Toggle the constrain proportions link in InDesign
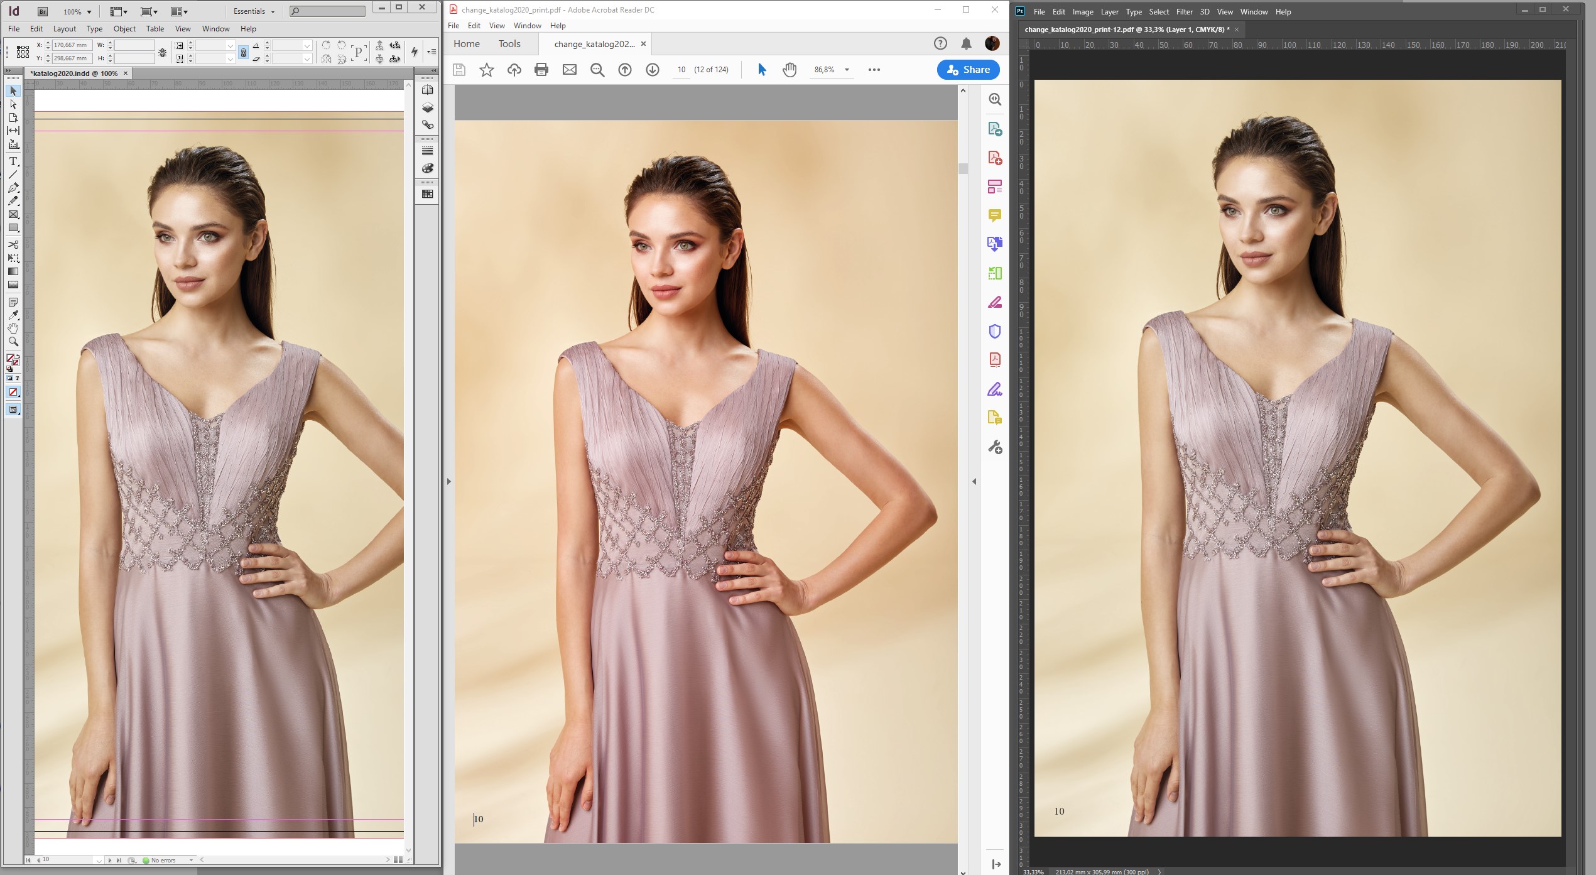The image size is (1596, 875). coord(244,52)
